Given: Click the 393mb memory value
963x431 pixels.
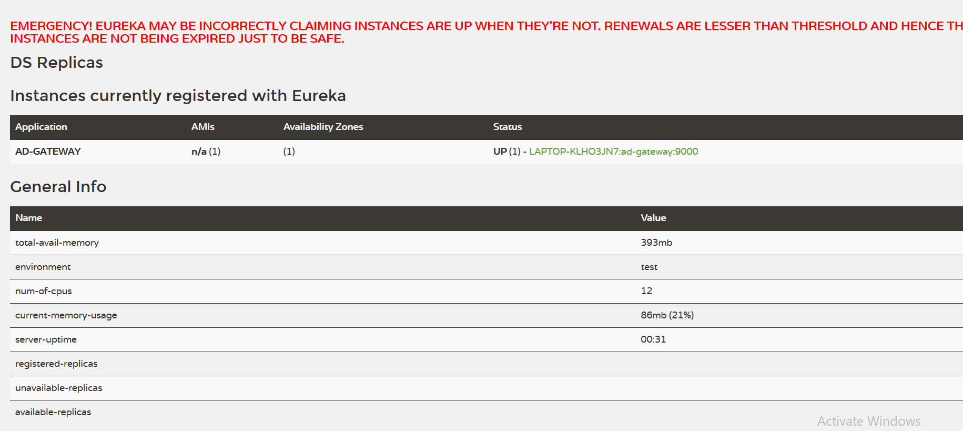Looking at the screenshot, I should pyautogui.click(x=656, y=243).
